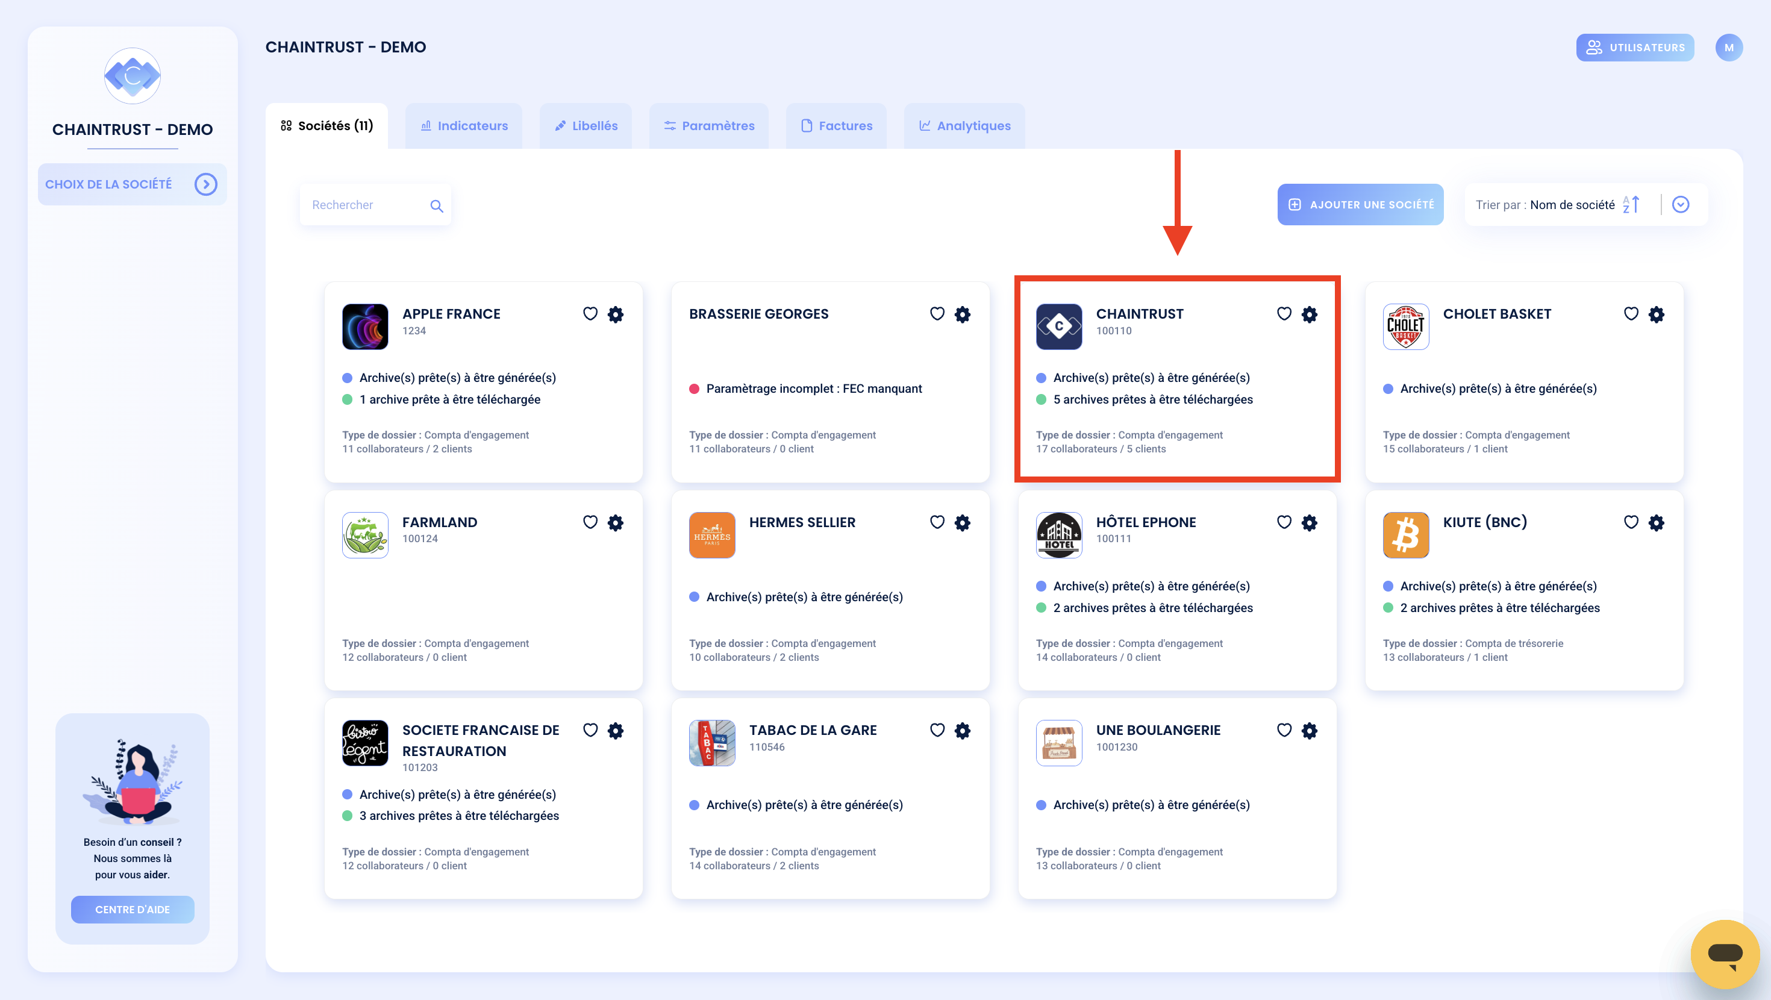Click FARMLAND code 100124

coord(420,539)
